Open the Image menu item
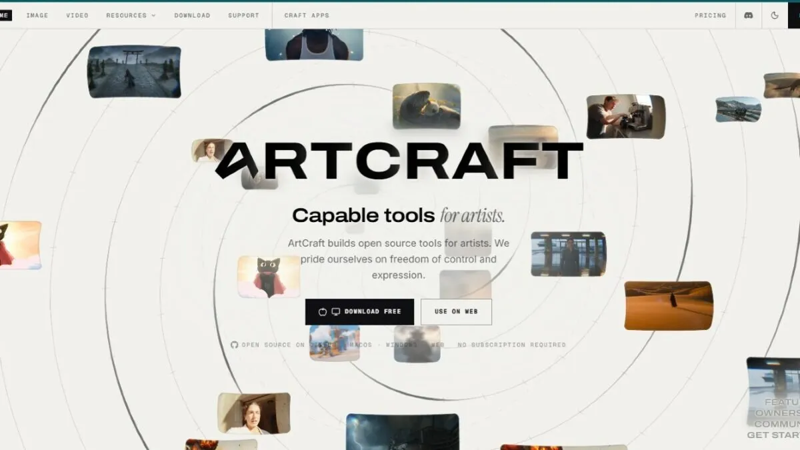 click(x=37, y=15)
